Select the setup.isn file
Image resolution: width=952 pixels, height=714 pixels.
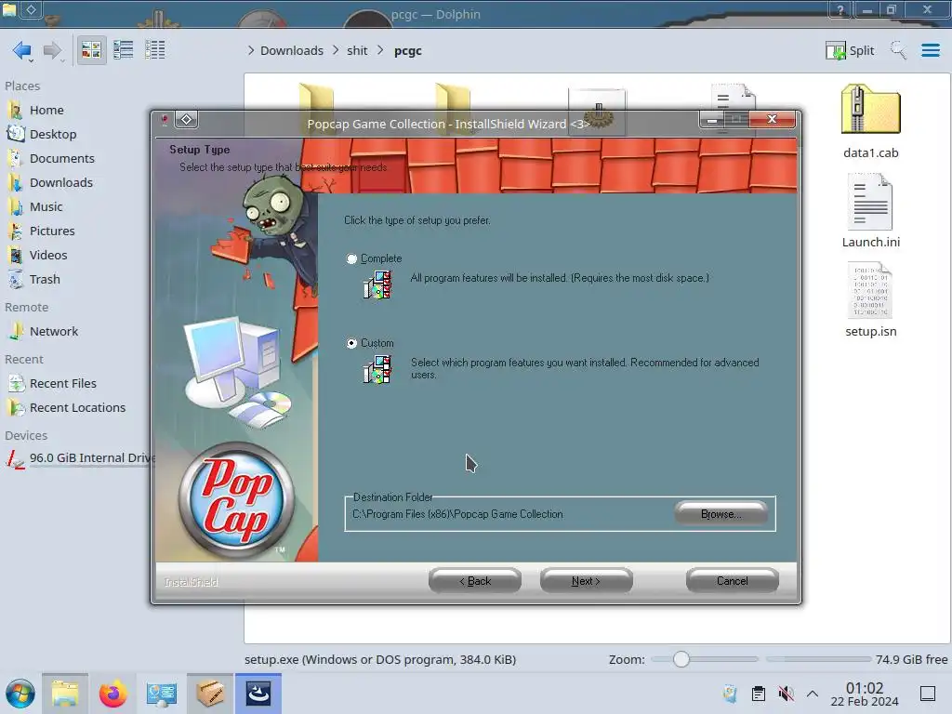point(870,300)
